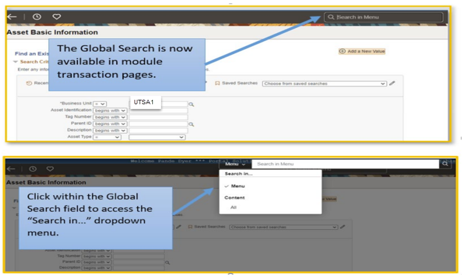Image resolution: width=464 pixels, height=279 pixels.
Task: Click the pencil icon after bottom saved searches dropdown
Action: tap(343, 227)
